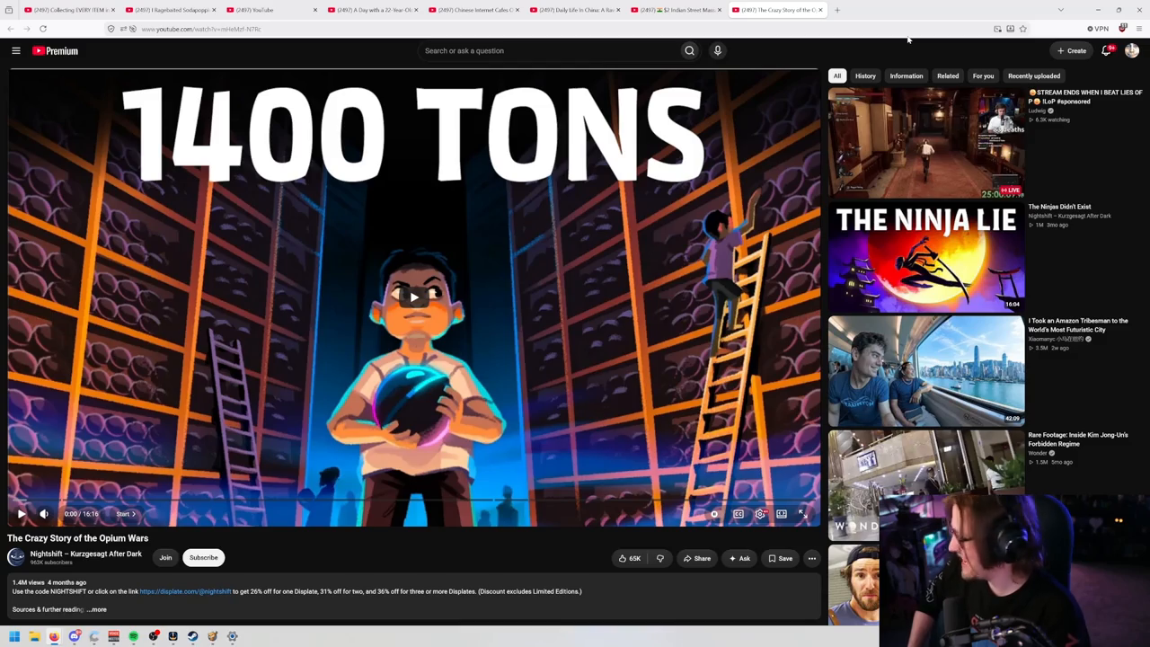This screenshot has height=647, width=1150.
Task: Toggle autoplay switch in player controls
Action: click(714, 514)
